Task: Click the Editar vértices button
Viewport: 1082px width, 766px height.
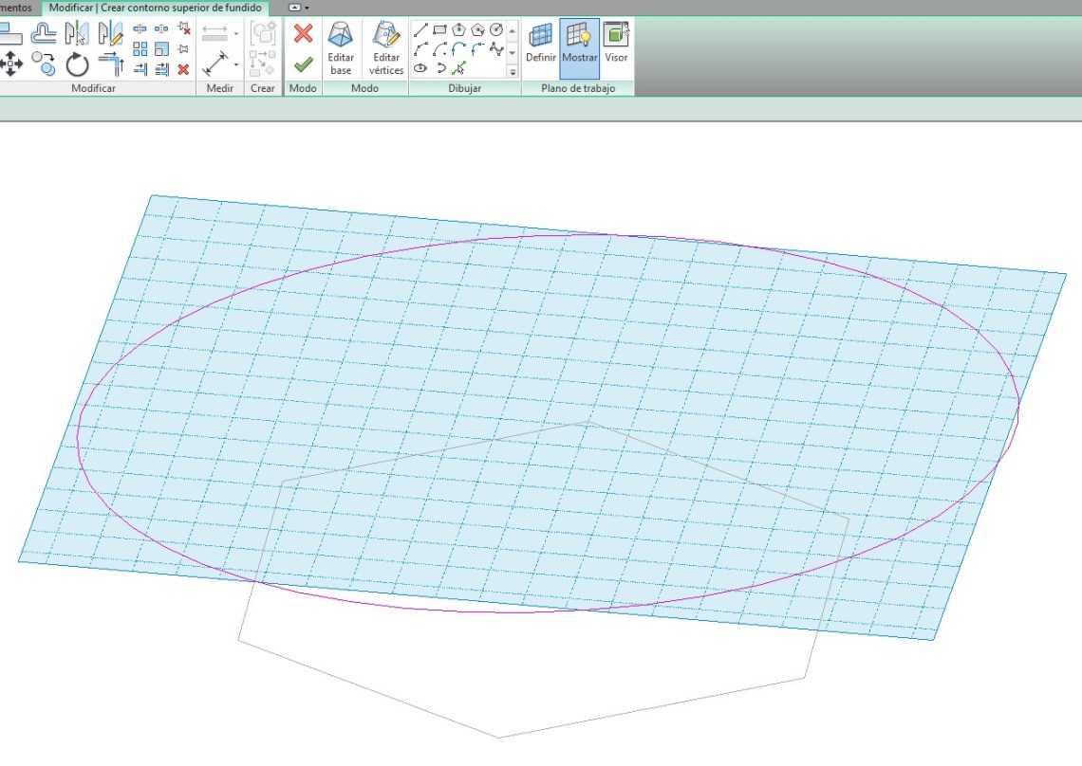Action: pyautogui.click(x=386, y=49)
